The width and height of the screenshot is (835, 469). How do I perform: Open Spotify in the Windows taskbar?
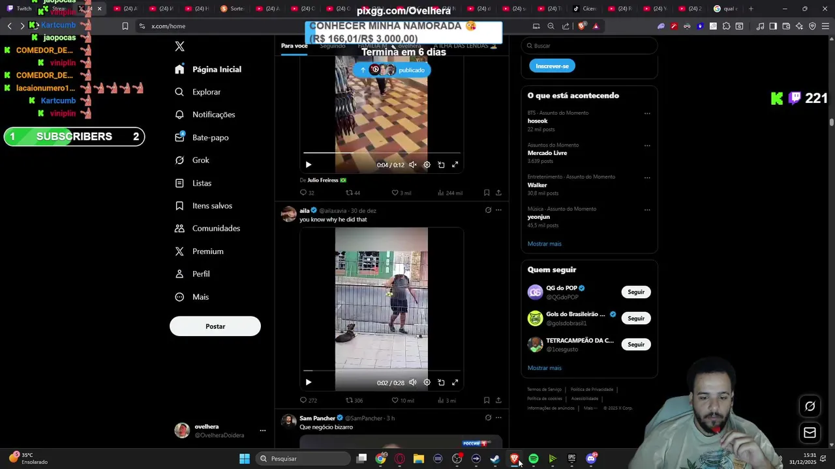534,459
